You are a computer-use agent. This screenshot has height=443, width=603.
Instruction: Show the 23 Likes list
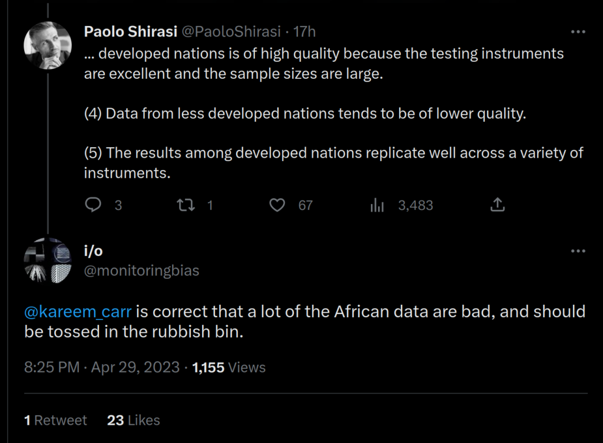(x=134, y=420)
